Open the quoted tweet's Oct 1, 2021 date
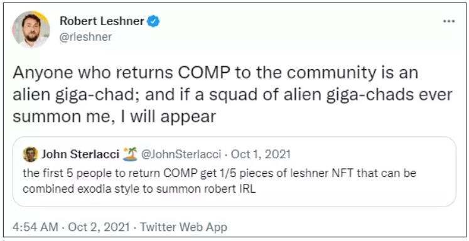Image resolution: width=469 pixels, height=241 pixels. [261, 154]
